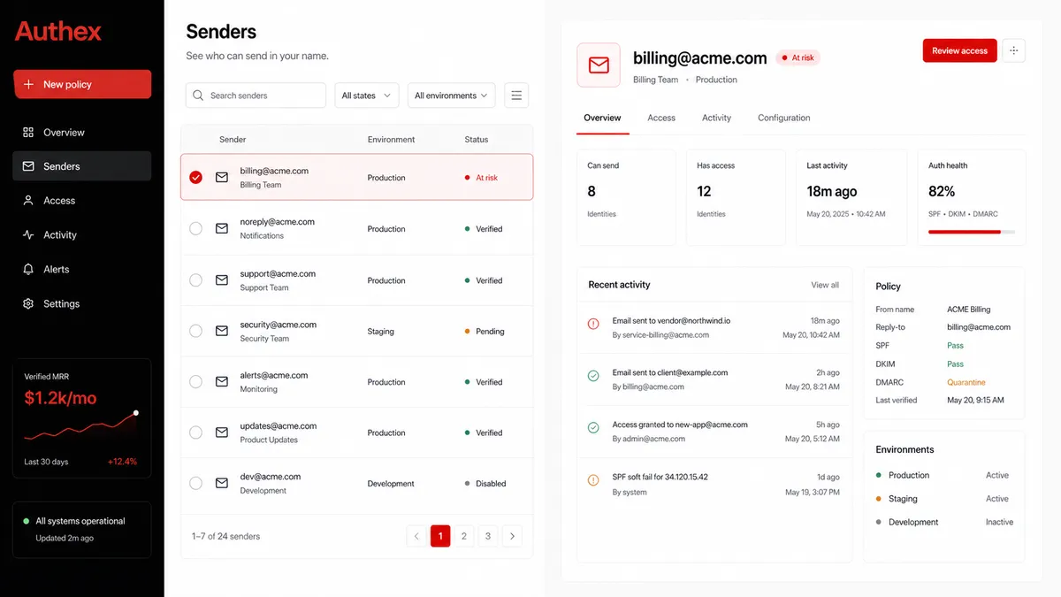Click the check icon for Access granted entry

pyautogui.click(x=593, y=428)
